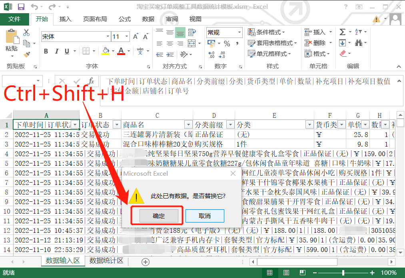Click the Cut scissors icon
The width and height of the screenshot is (405, 278).
(x=27, y=33)
